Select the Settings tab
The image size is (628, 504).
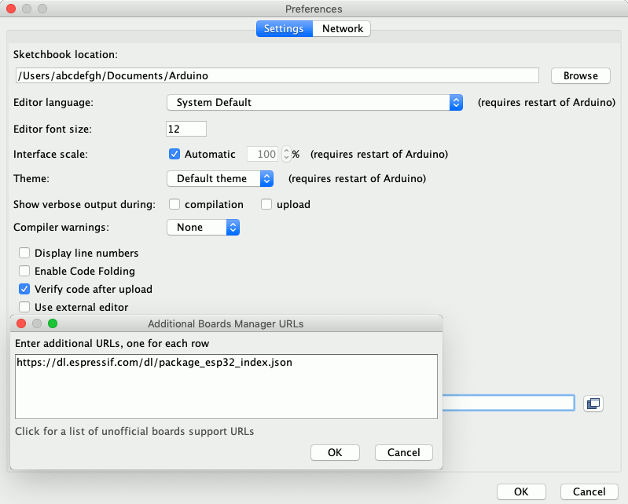click(x=284, y=29)
